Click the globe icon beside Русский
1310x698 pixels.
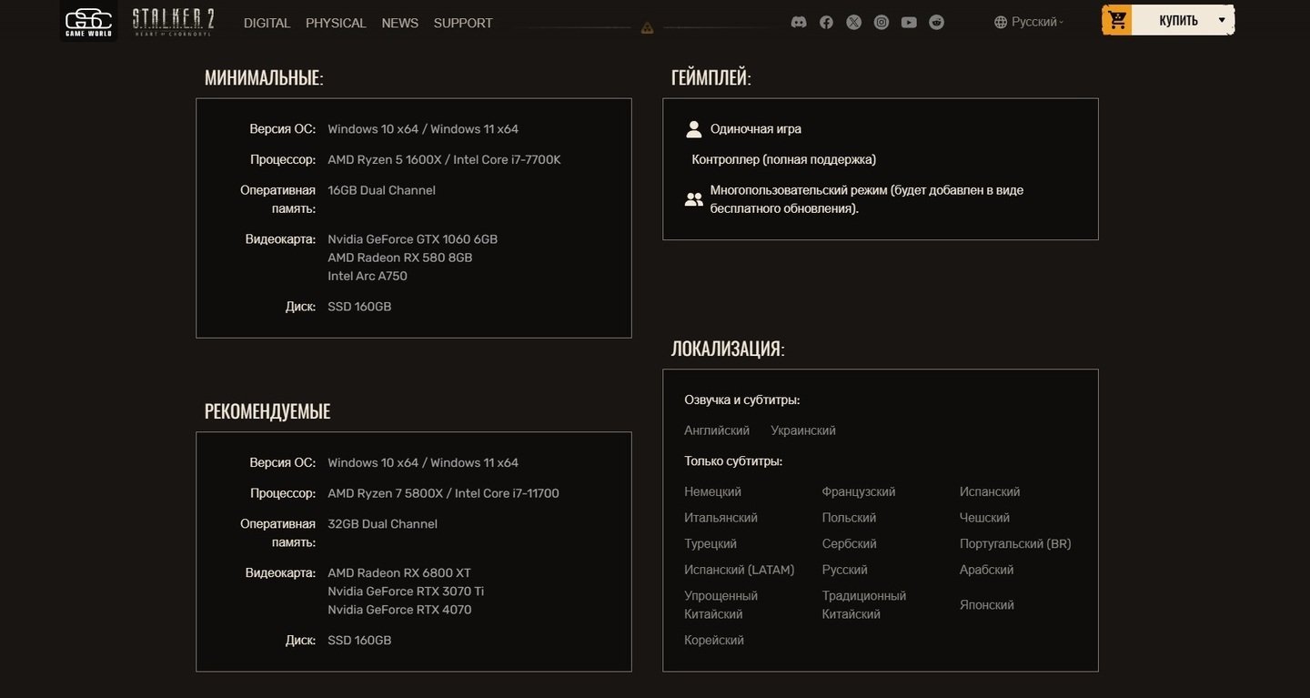[x=1001, y=22]
